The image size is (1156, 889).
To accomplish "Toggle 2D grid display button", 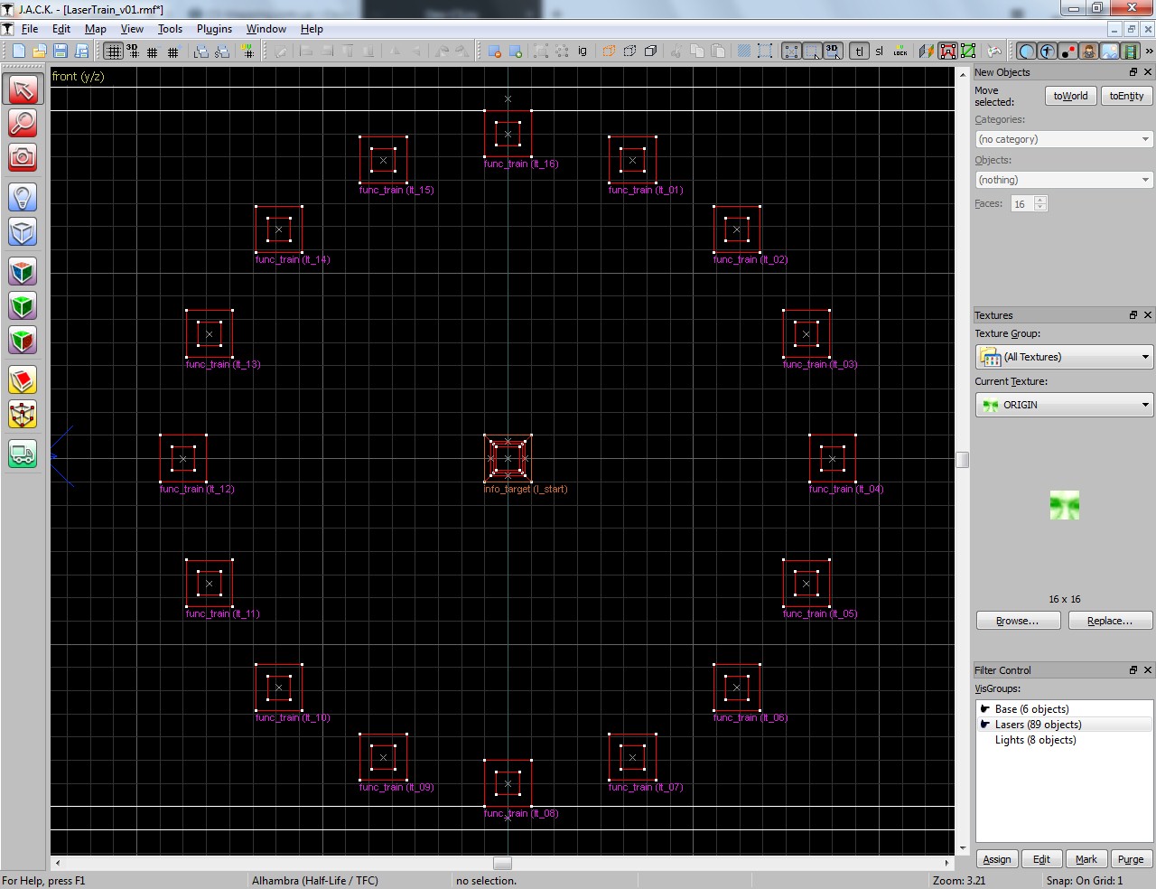I will [113, 51].
